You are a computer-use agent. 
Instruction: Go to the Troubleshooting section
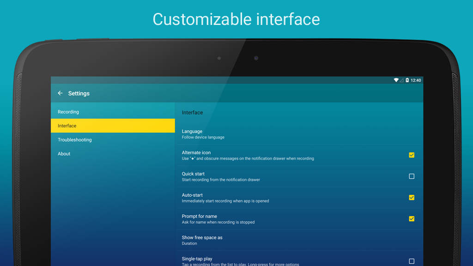(75, 140)
